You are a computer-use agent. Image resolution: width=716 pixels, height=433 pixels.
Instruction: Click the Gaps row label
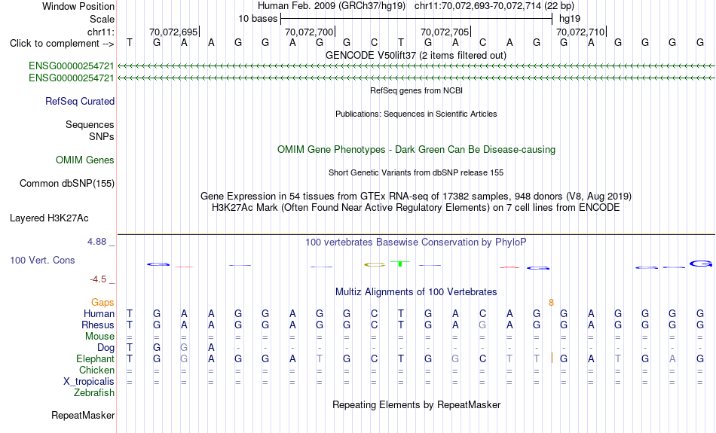click(103, 302)
